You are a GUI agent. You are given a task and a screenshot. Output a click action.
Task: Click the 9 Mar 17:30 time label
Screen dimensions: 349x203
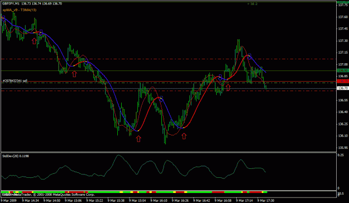click(x=266, y=200)
